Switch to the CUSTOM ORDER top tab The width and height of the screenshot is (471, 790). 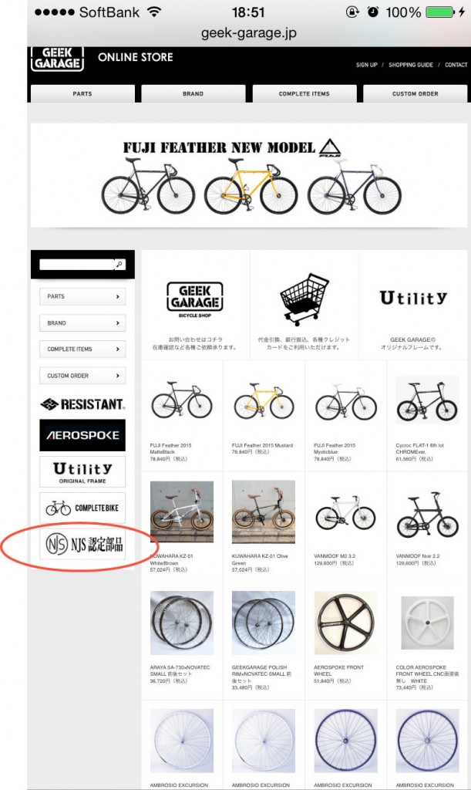click(x=415, y=93)
